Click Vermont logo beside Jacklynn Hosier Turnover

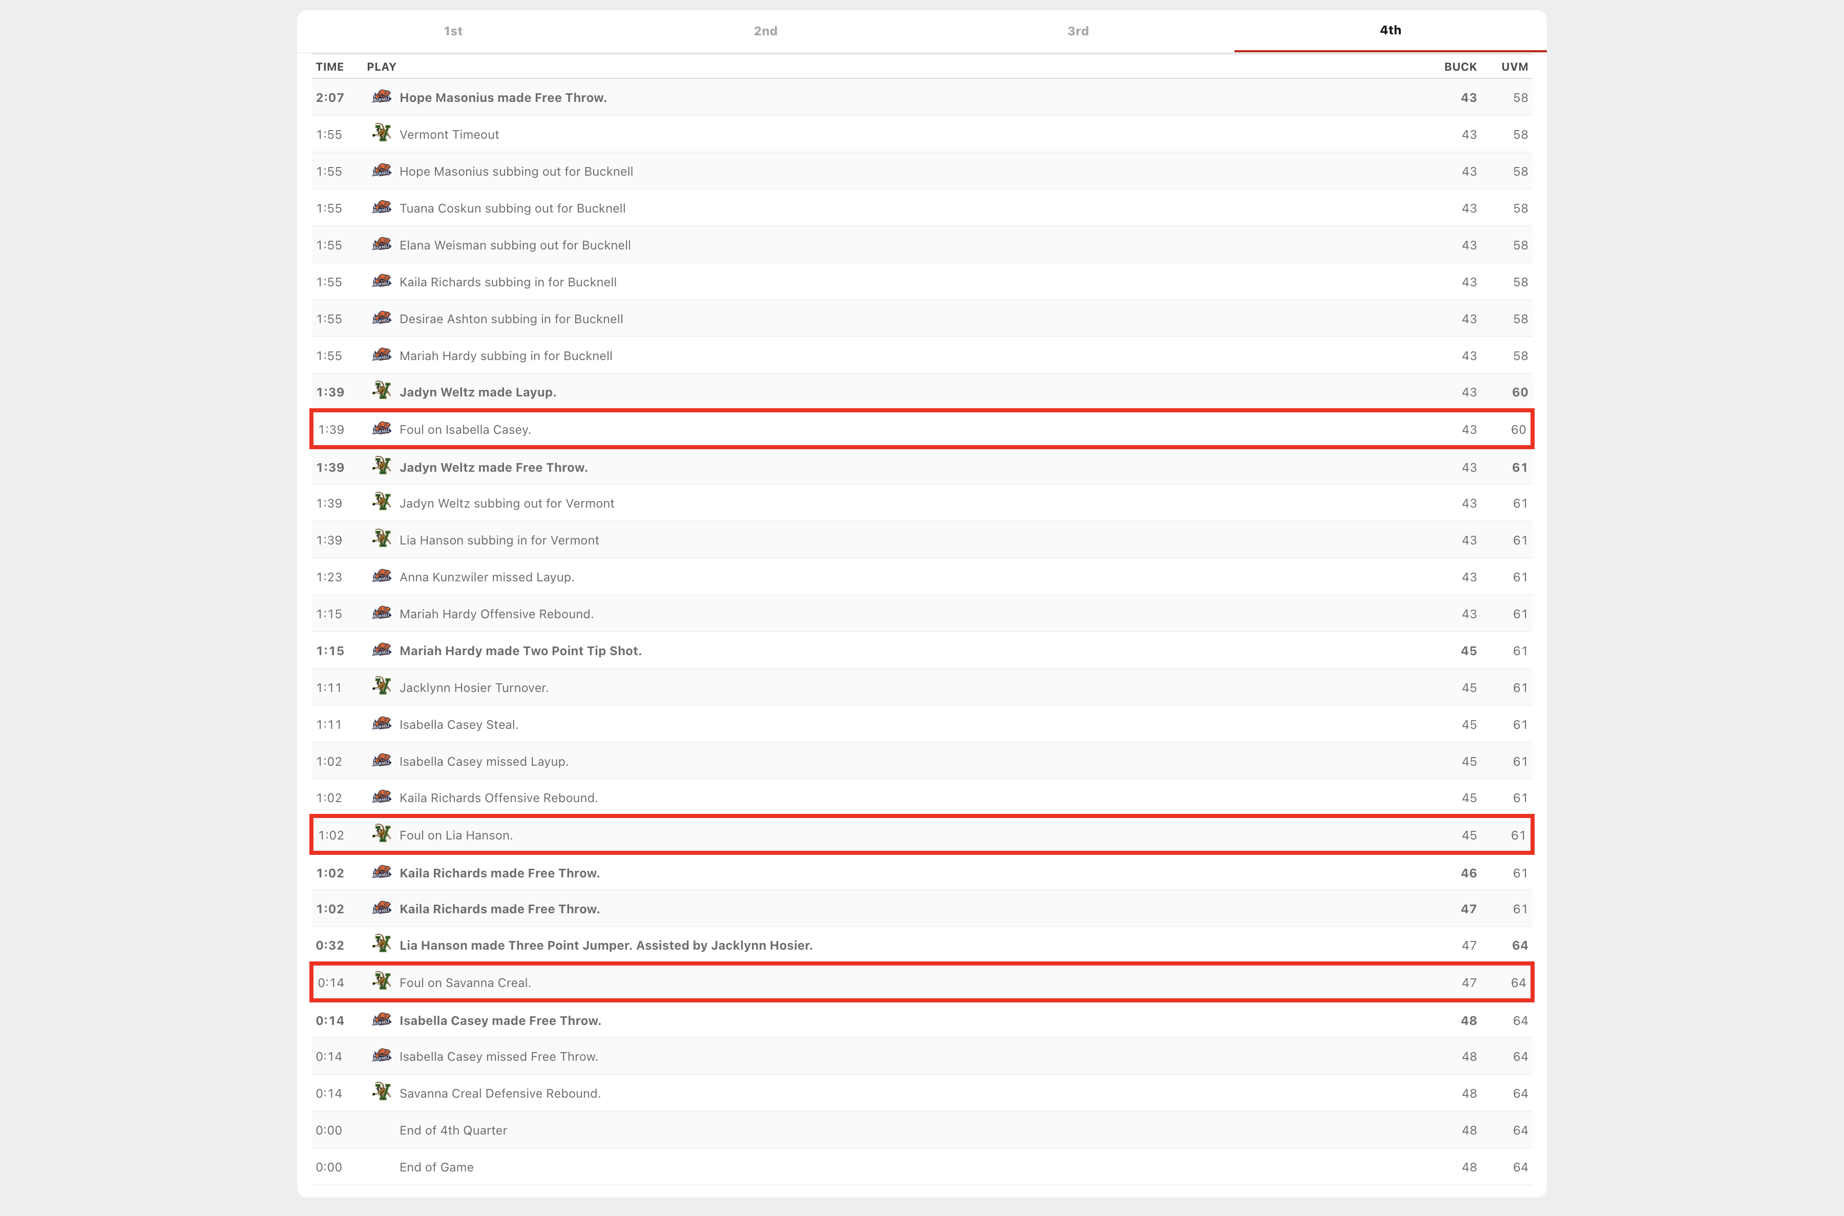[381, 686]
